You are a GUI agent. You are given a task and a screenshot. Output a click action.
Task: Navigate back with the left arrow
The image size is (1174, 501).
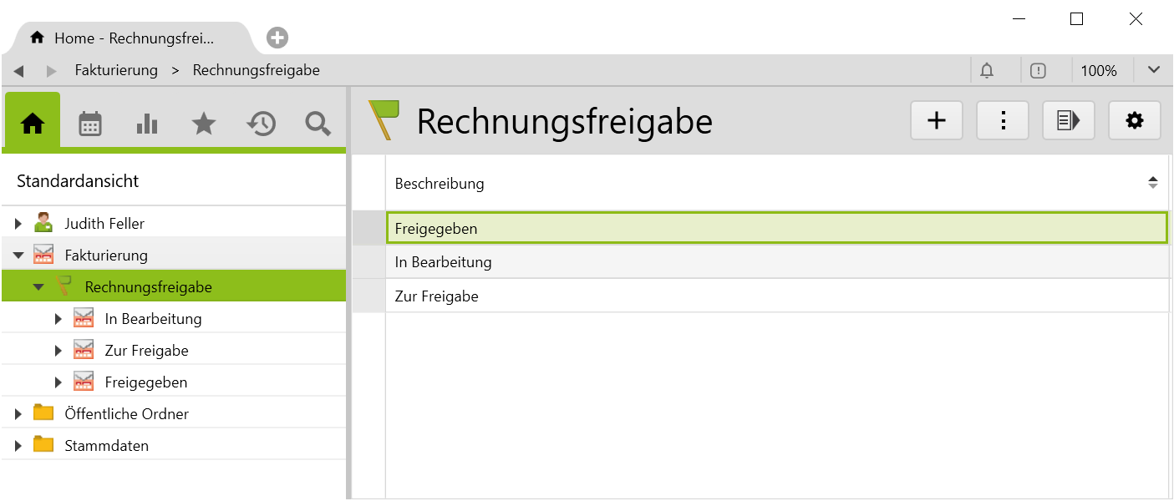[x=18, y=71]
